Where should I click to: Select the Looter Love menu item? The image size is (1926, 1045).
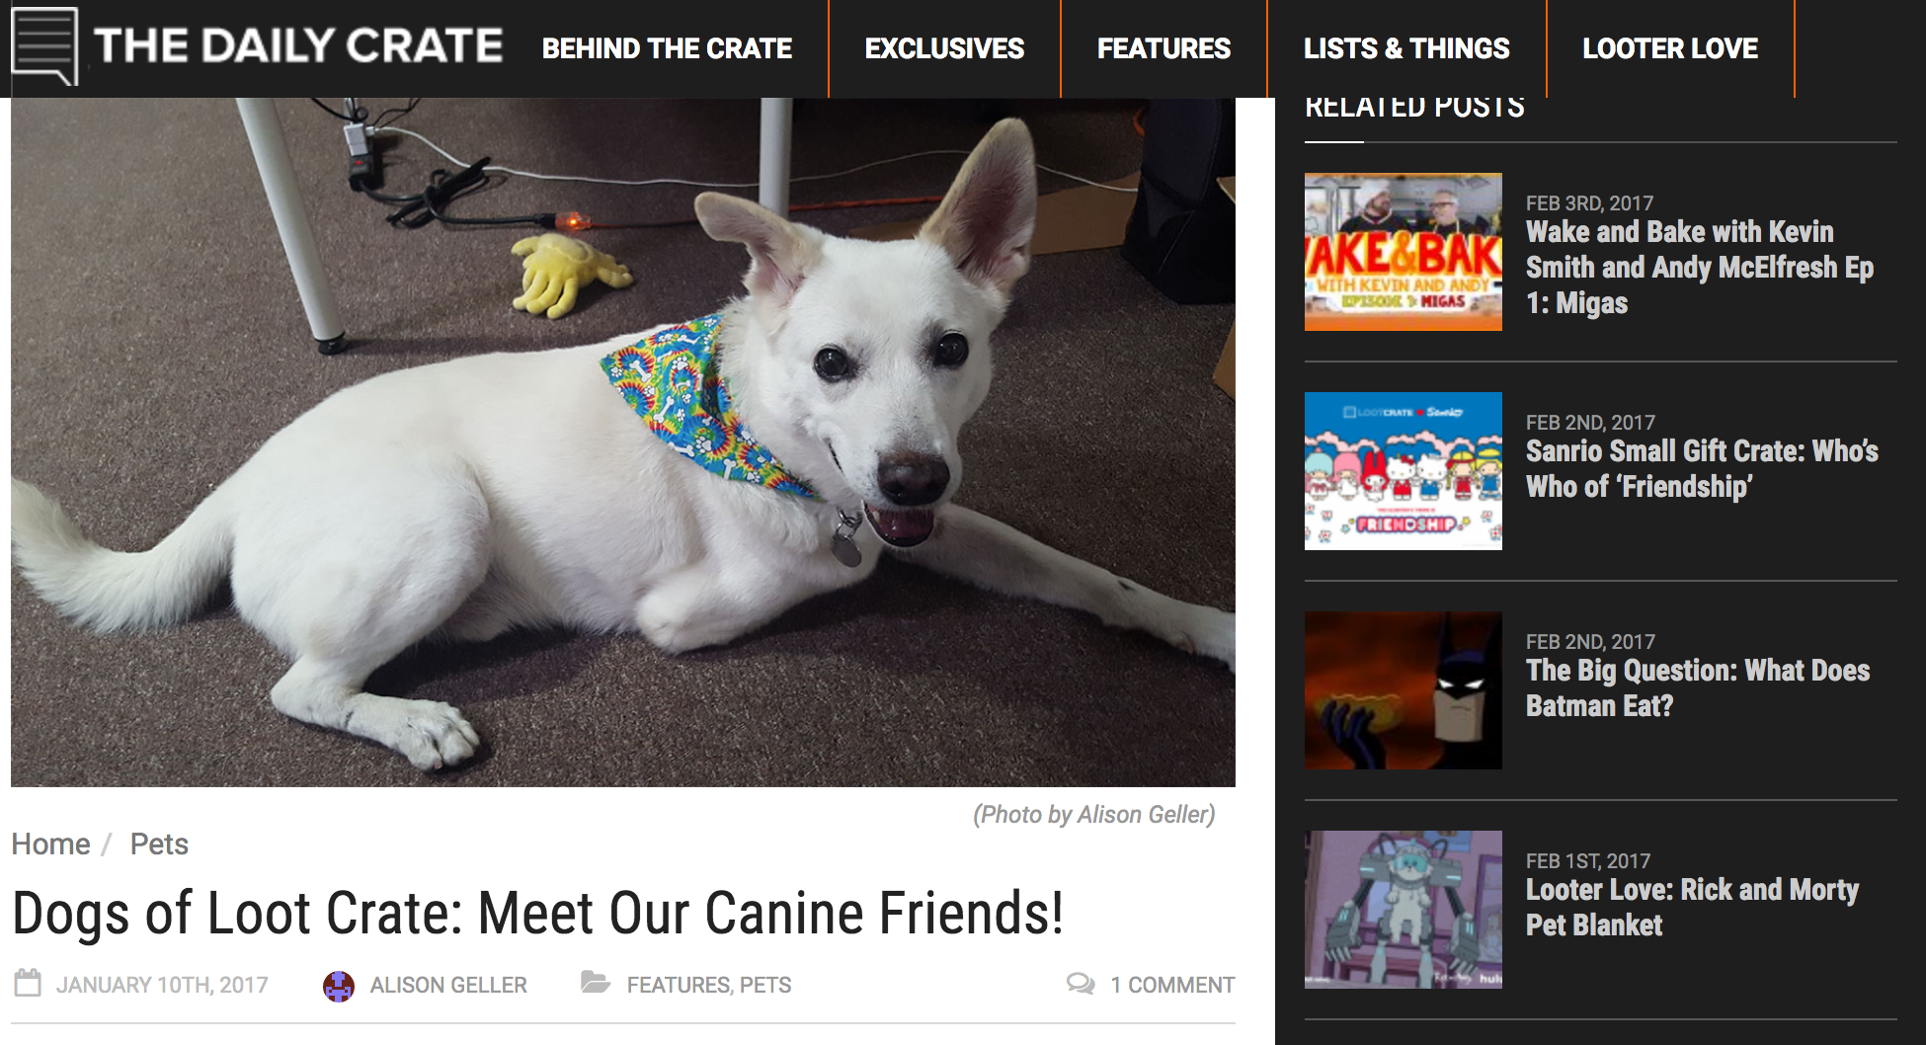coord(1670,48)
